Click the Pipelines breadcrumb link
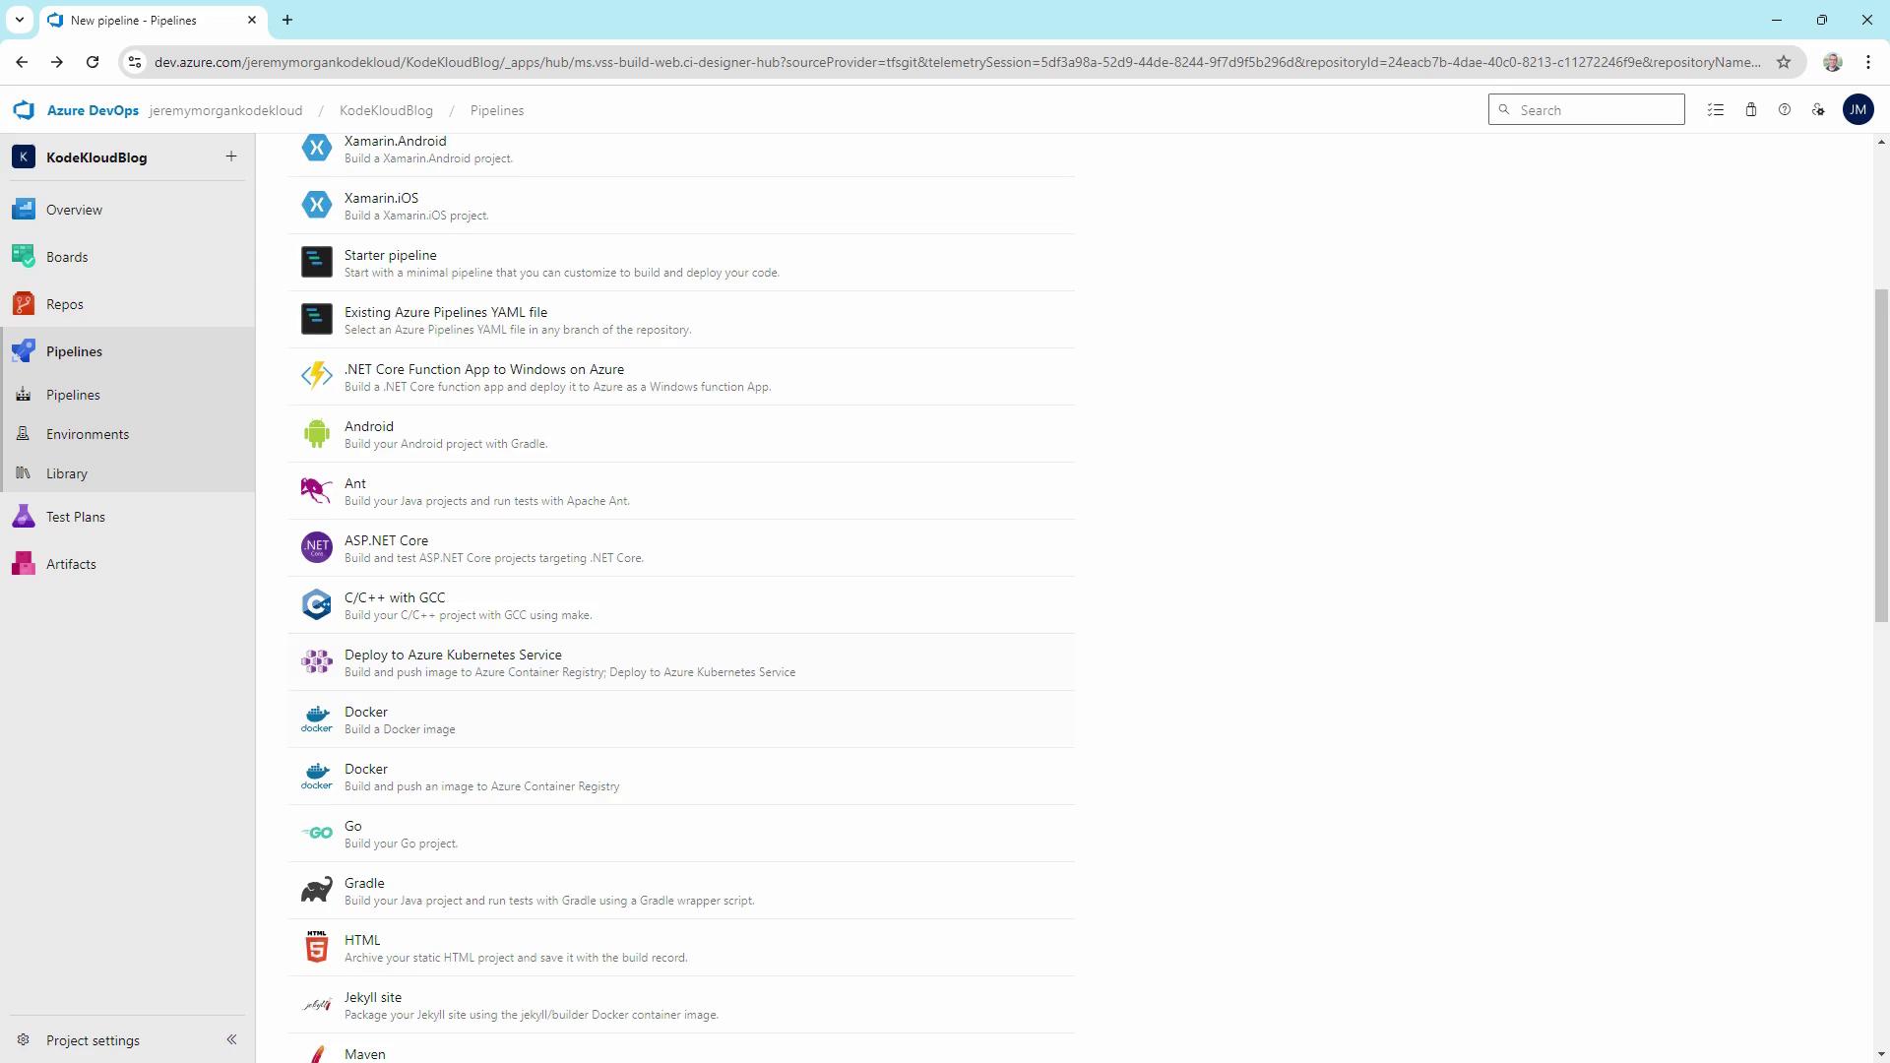The height and width of the screenshot is (1063, 1890). pos(497,110)
